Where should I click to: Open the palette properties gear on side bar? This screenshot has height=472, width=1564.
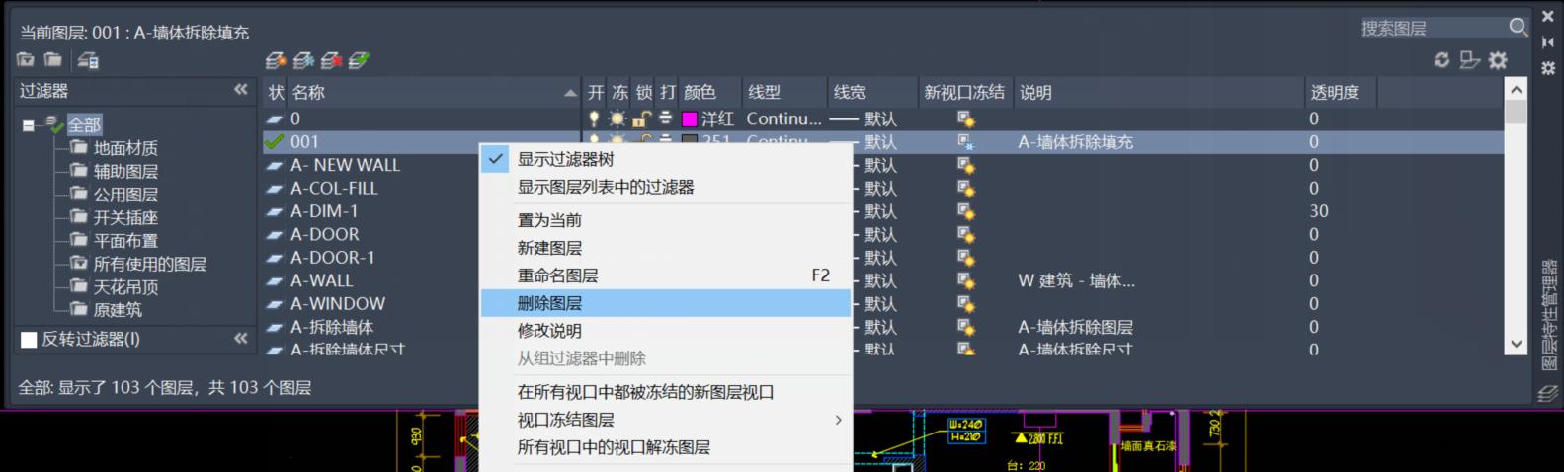pyautogui.click(x=1547, y=68)
